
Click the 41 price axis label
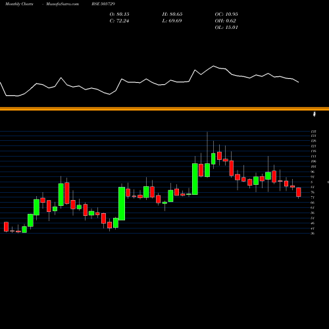click(313, 228)
